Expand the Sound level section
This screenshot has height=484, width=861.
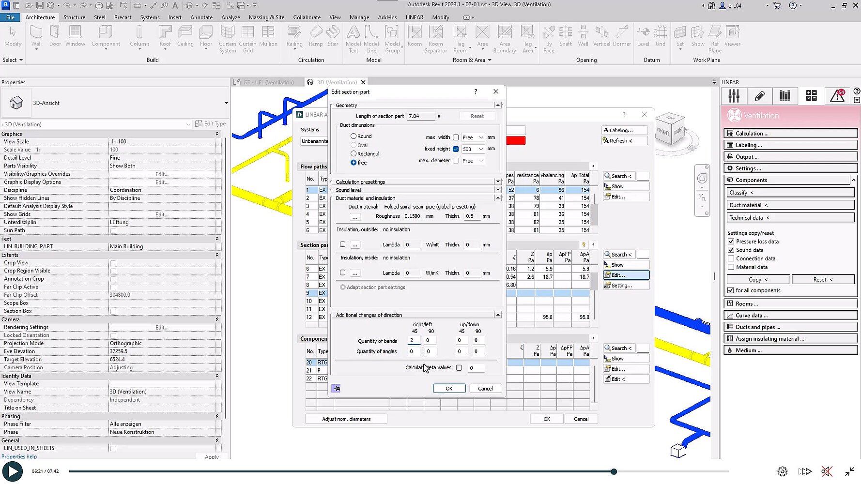click(x=497, y=190)
